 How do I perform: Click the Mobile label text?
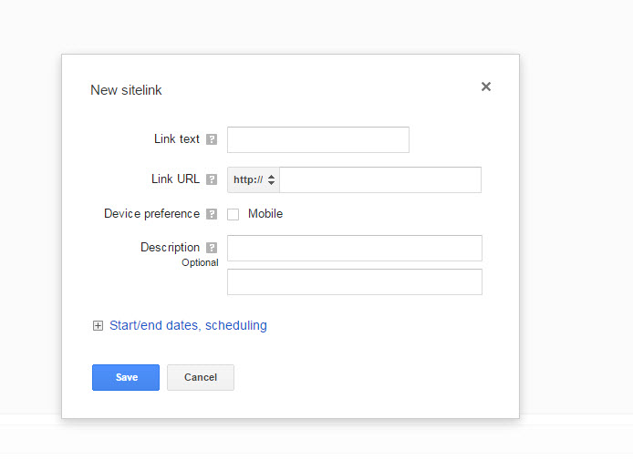265,214
